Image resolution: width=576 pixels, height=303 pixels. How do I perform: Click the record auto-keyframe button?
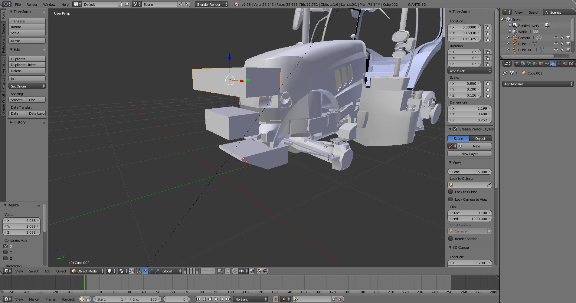point(275,299)
